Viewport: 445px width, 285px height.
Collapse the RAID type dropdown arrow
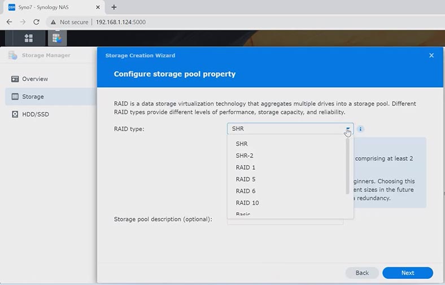click(348, 129)
